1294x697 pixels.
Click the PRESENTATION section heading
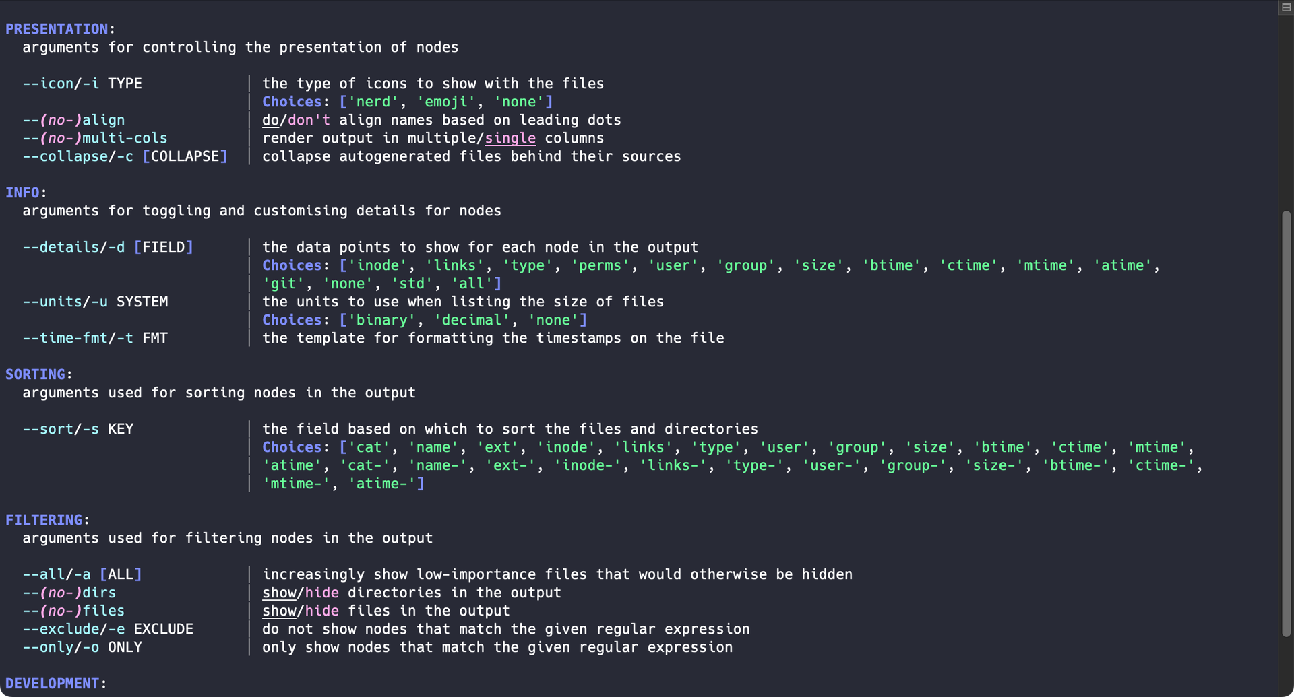57,29
